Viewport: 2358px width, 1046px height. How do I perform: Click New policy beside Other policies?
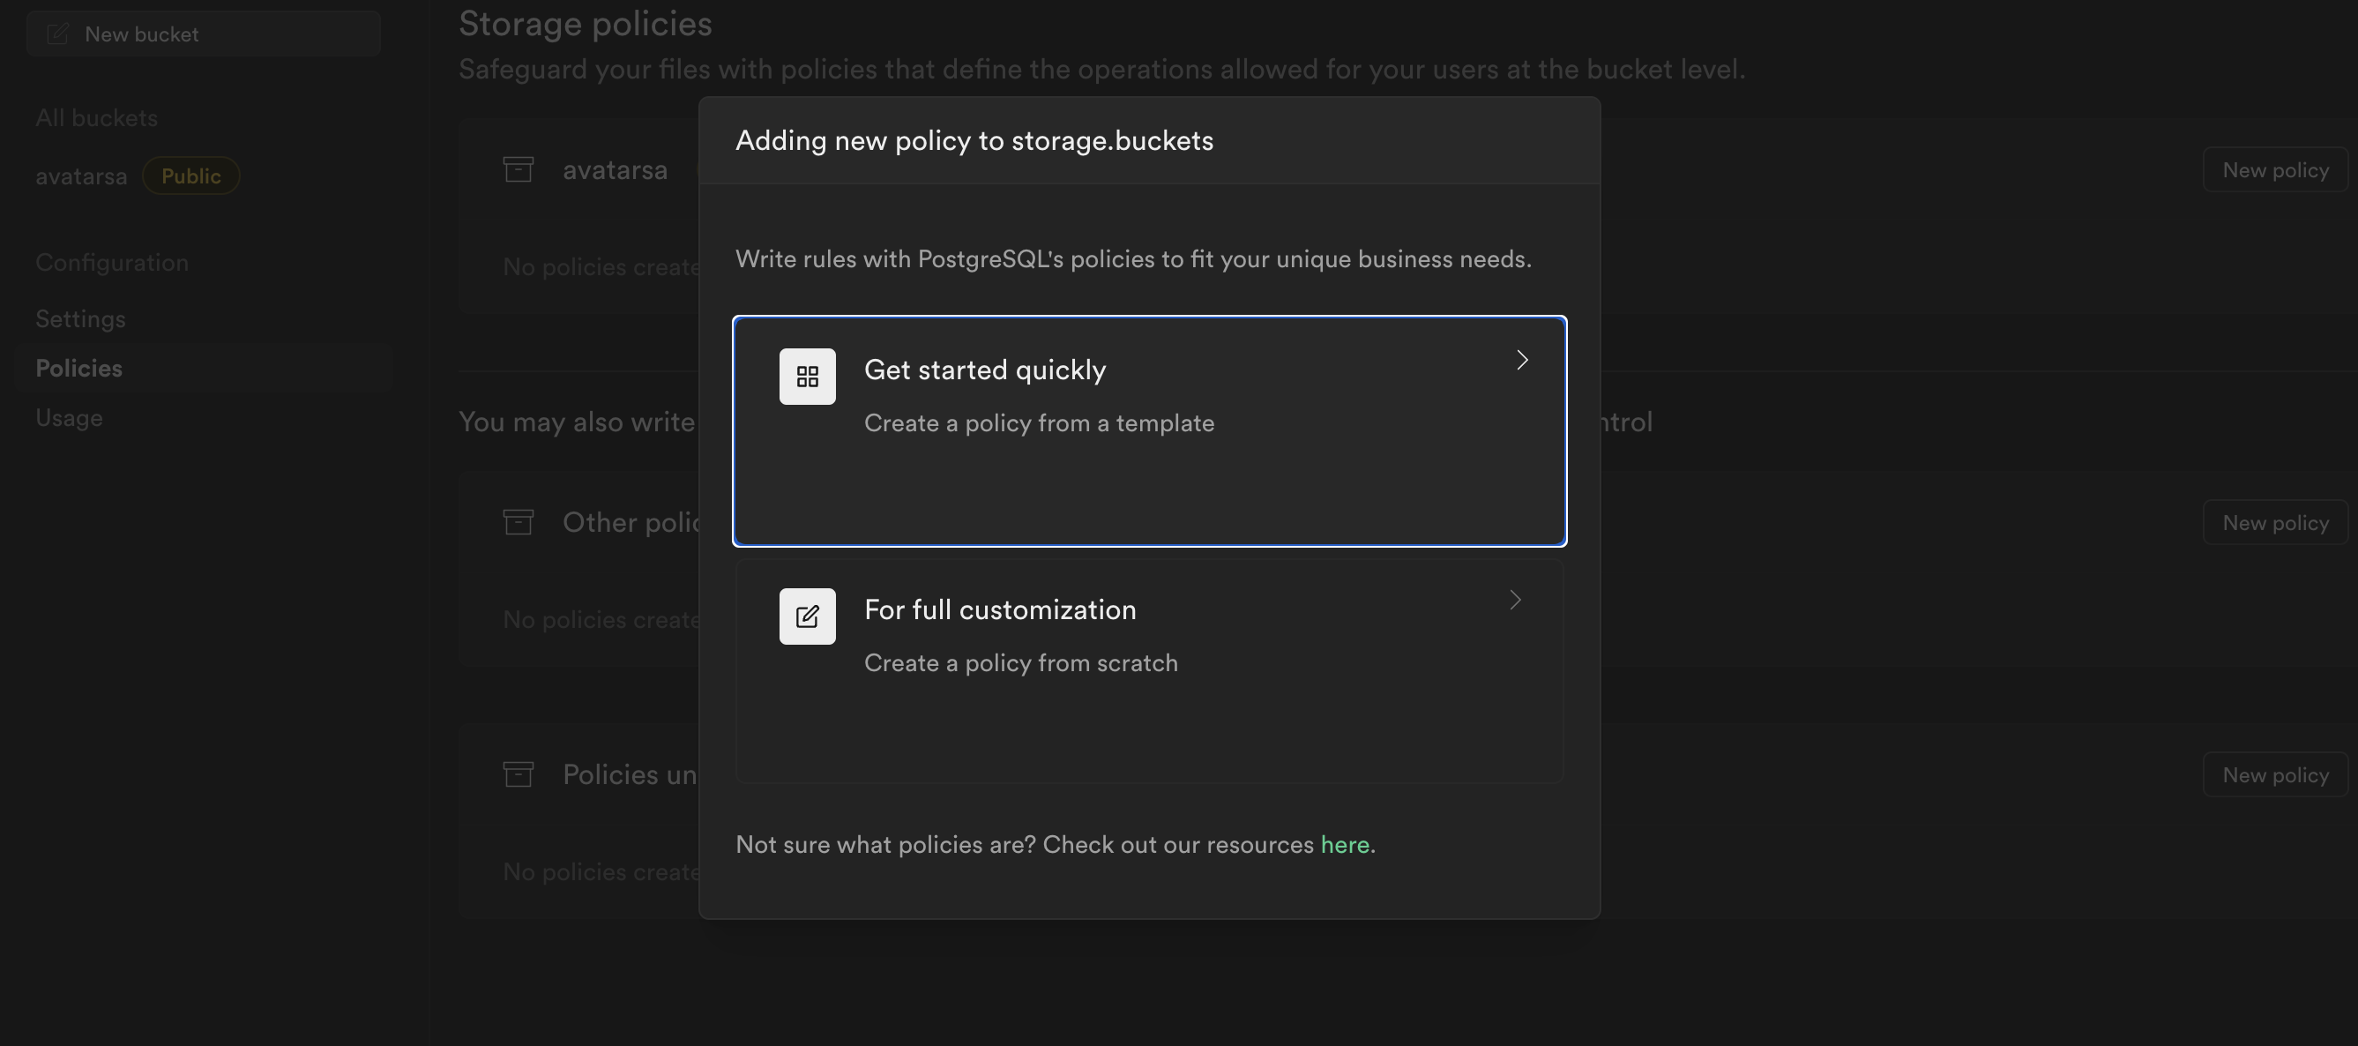[x=2275, y=521]
